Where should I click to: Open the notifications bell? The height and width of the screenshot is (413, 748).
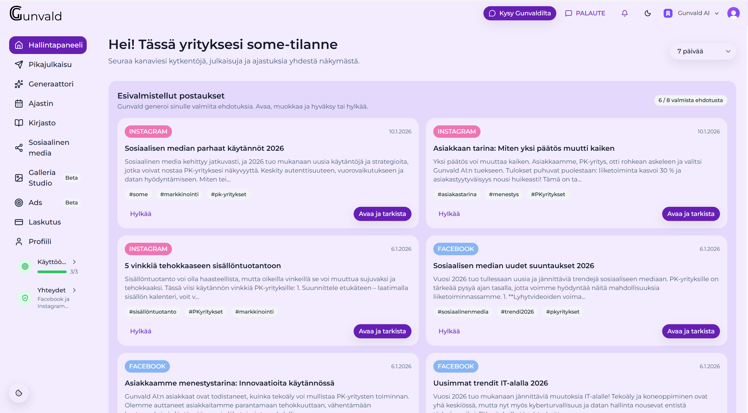point(625,13)
